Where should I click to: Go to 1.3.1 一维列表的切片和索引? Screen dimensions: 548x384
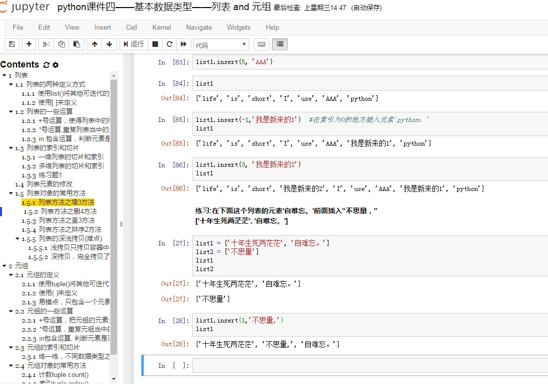[63, 157]
